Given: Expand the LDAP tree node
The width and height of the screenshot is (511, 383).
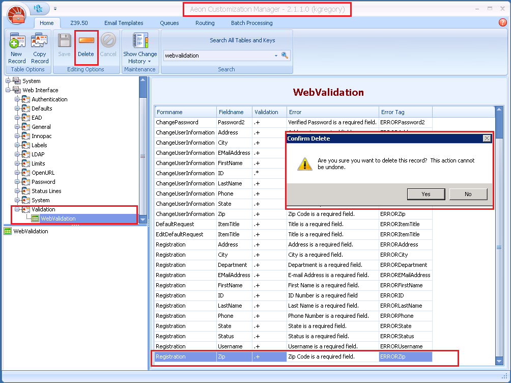Looking at the screenshot, I should [16, 154].
